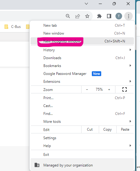Bookmark this tab with the star icon
The height and width of the screenshot is (171, 140).
point(87,16)
